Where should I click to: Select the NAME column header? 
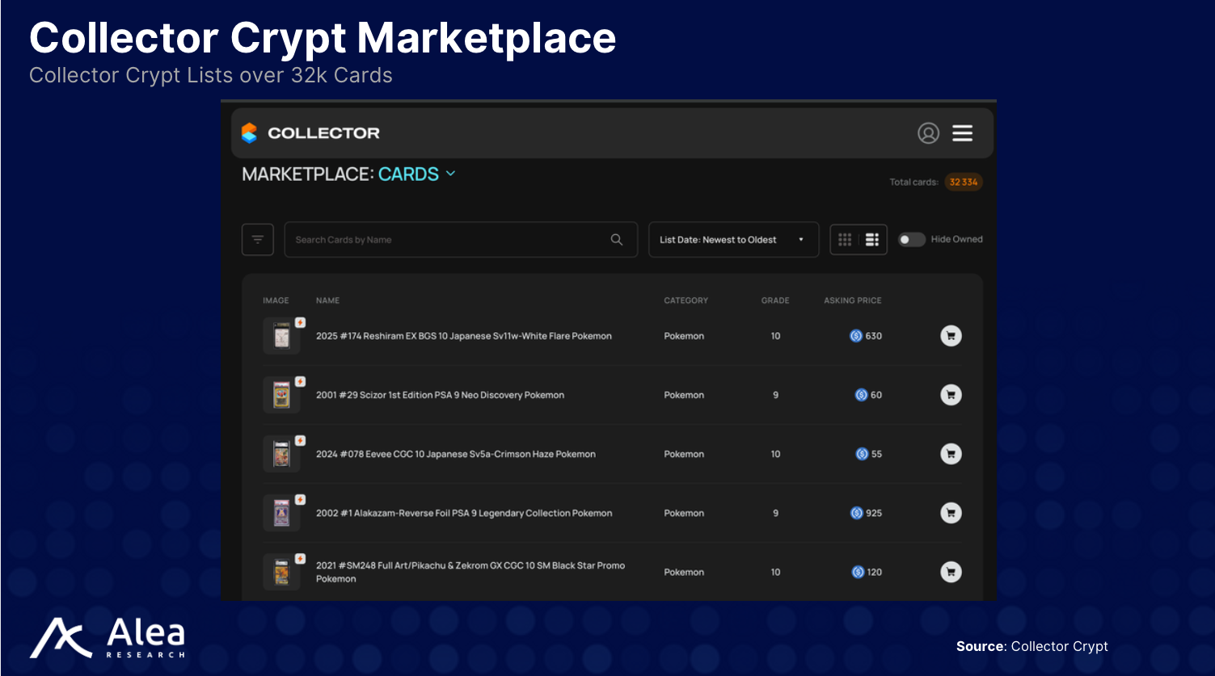click(x=327, y=300)
